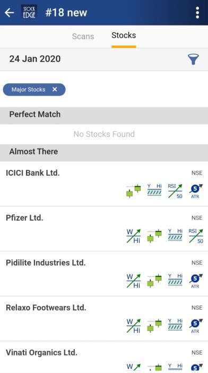Viewport: 208px width, 373px height.
Task: Click Relaxo Footwears' ATR 5 icon
Action: 196,326
